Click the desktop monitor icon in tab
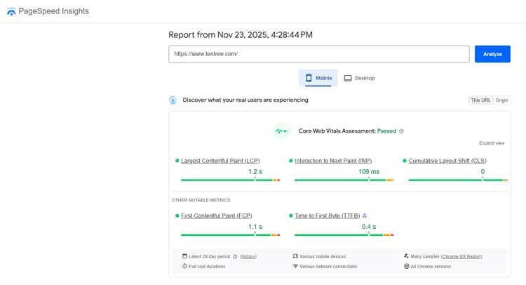This screenshot has width=526, height=285. point(348,78)
